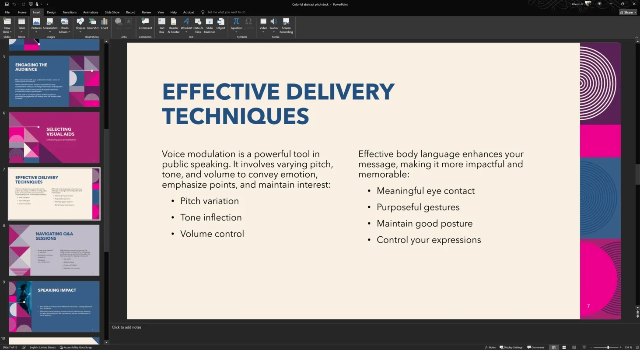Open Header & Footer settings

point(174,25)
